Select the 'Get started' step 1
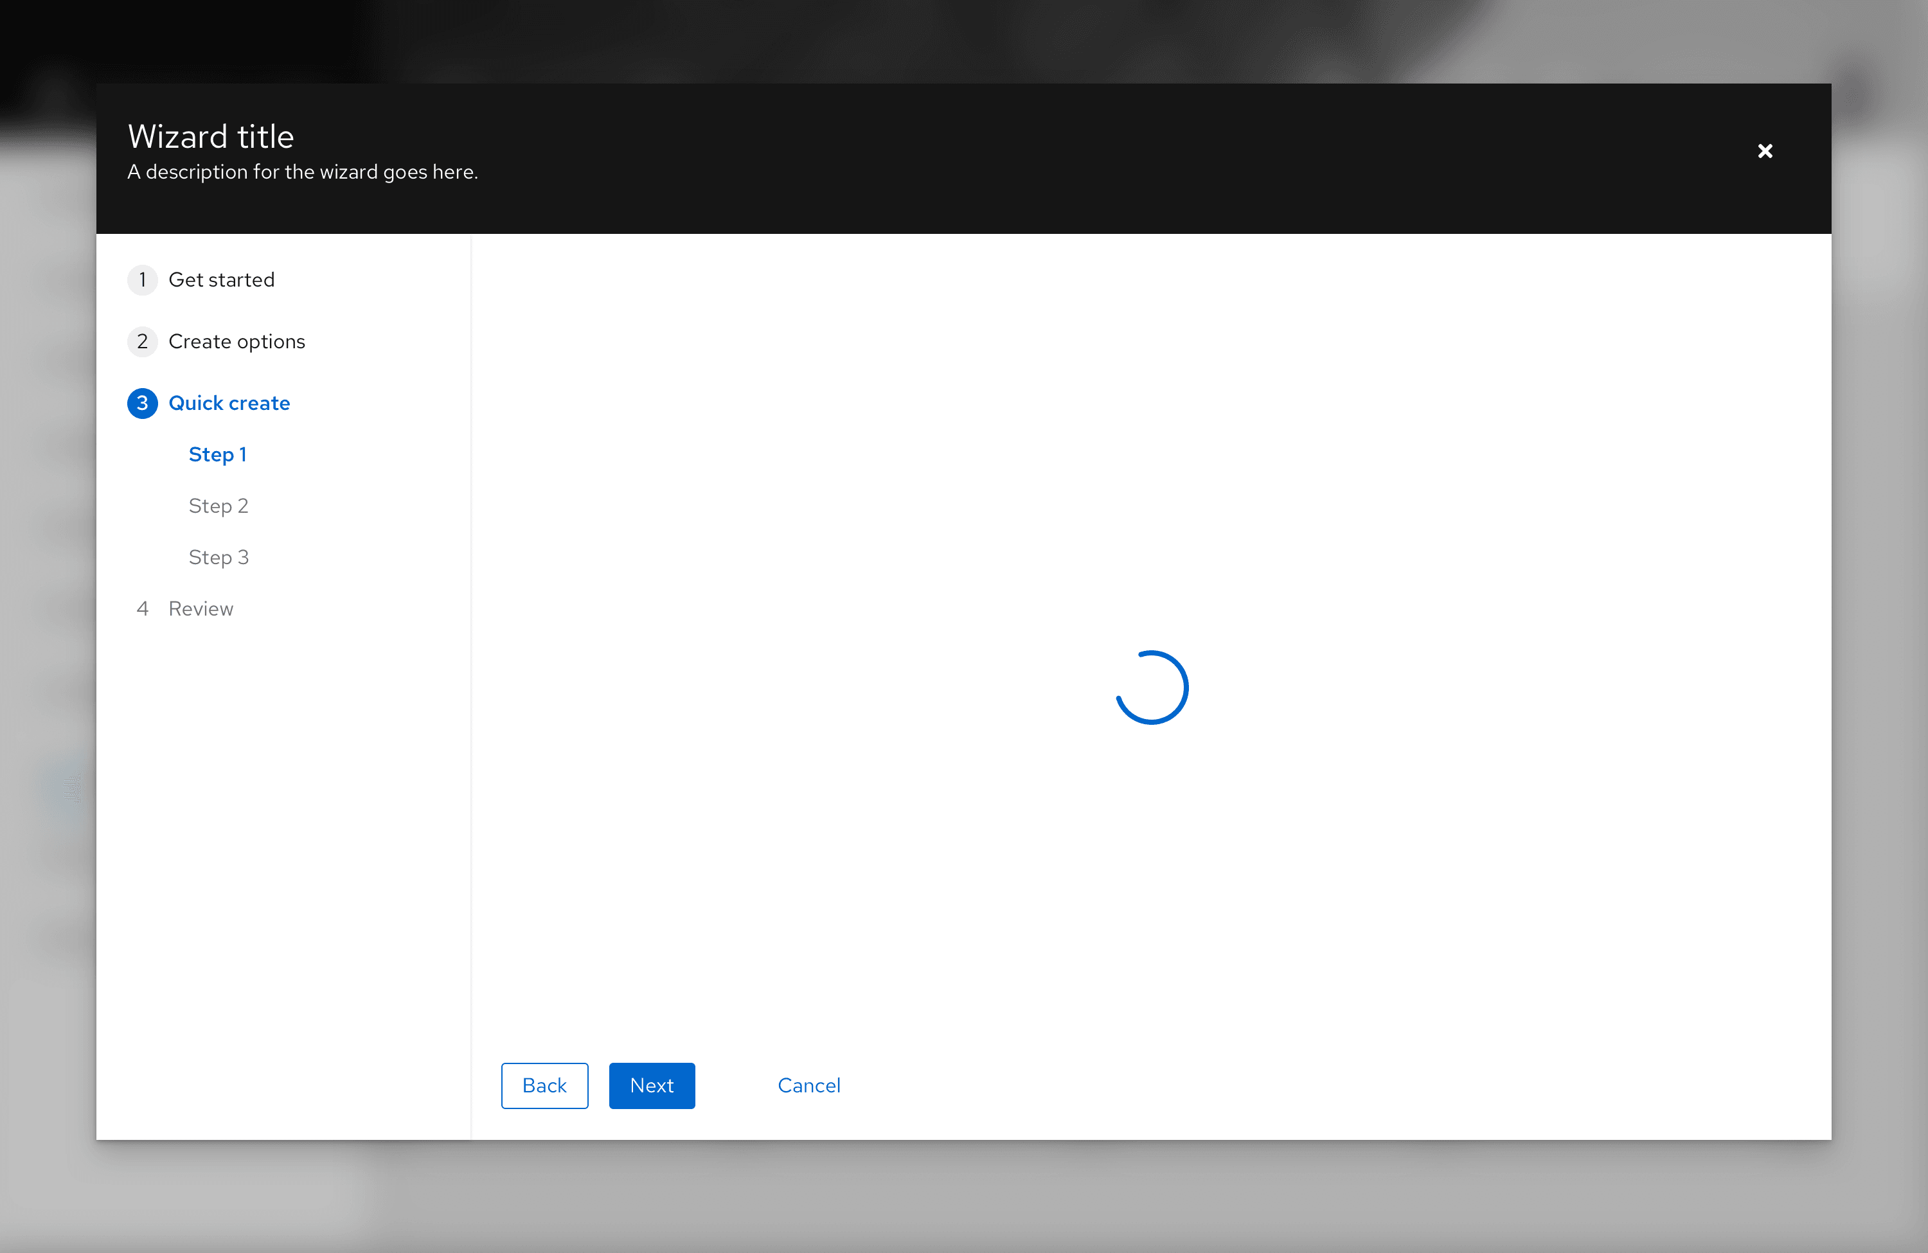Image resolution: width=1928 pixels, height=1253 pixels. pos(222,280)
